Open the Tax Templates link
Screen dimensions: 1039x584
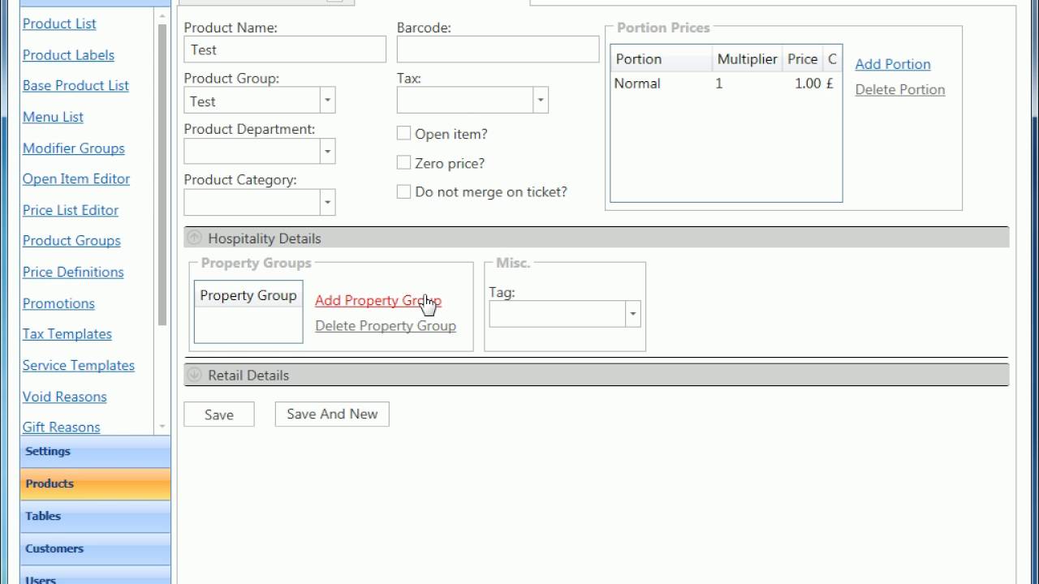pos(67,334)
